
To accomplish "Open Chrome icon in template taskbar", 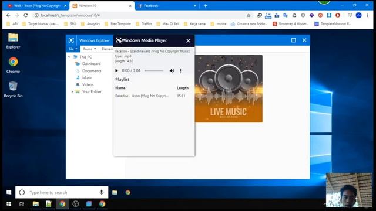I will point(128,192).
